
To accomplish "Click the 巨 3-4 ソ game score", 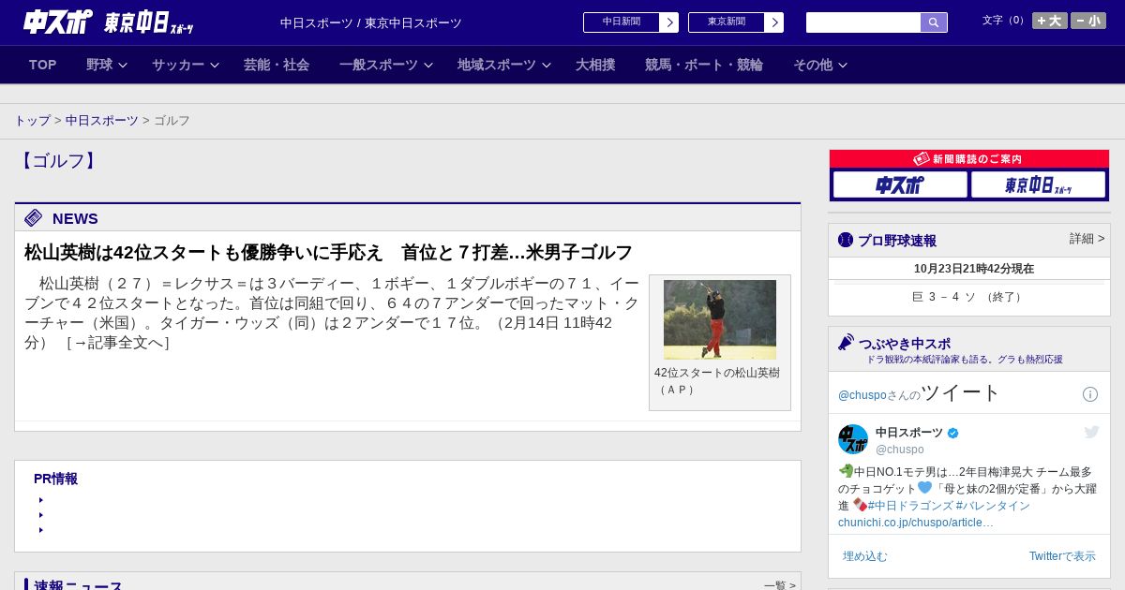I will pos(968,297).
